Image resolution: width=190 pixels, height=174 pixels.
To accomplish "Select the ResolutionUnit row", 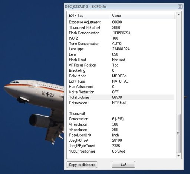I will point(121,135).
